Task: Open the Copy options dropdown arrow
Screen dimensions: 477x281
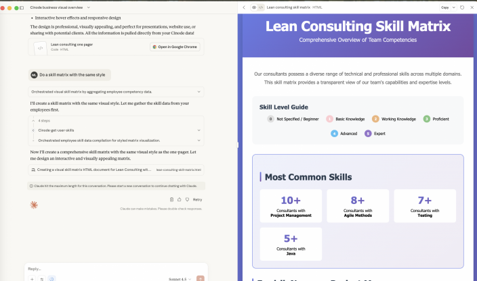Action: coord(454,7)
